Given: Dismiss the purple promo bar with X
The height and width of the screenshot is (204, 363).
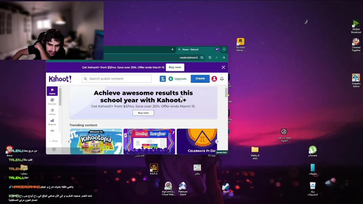Looking at the screenshot, I should [x=223, y=67].
